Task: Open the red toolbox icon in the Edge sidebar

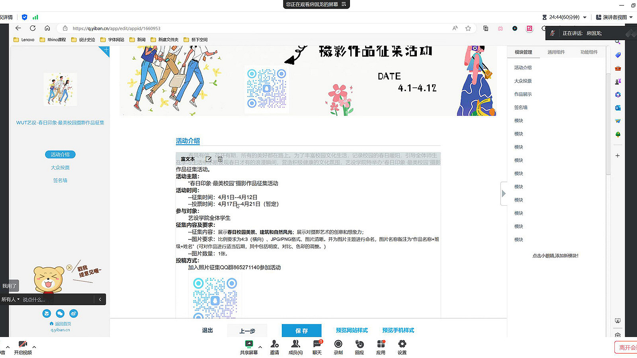Action: (618, 68)
